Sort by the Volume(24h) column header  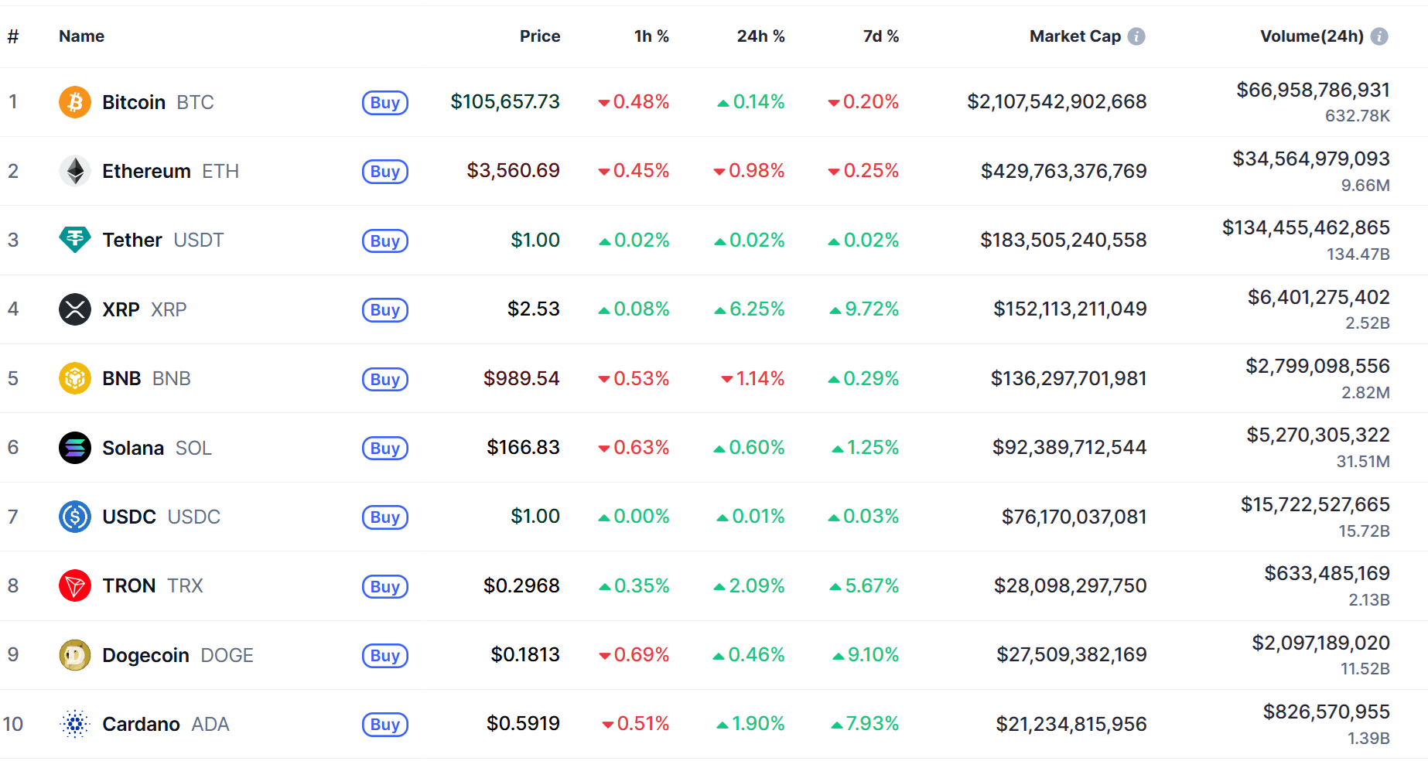tap(1312, 36)
